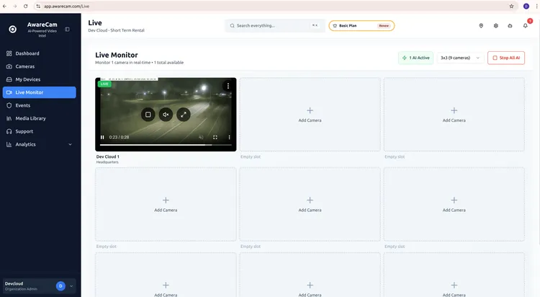Image resolution: width=540 pixels, height=297 pixels.
Task: Select the Live Monitor sidebar item
Action: click(x=40, y=92)
